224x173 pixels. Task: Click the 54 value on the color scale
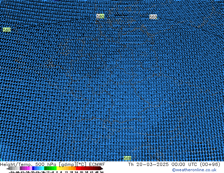tap(102, 172)
